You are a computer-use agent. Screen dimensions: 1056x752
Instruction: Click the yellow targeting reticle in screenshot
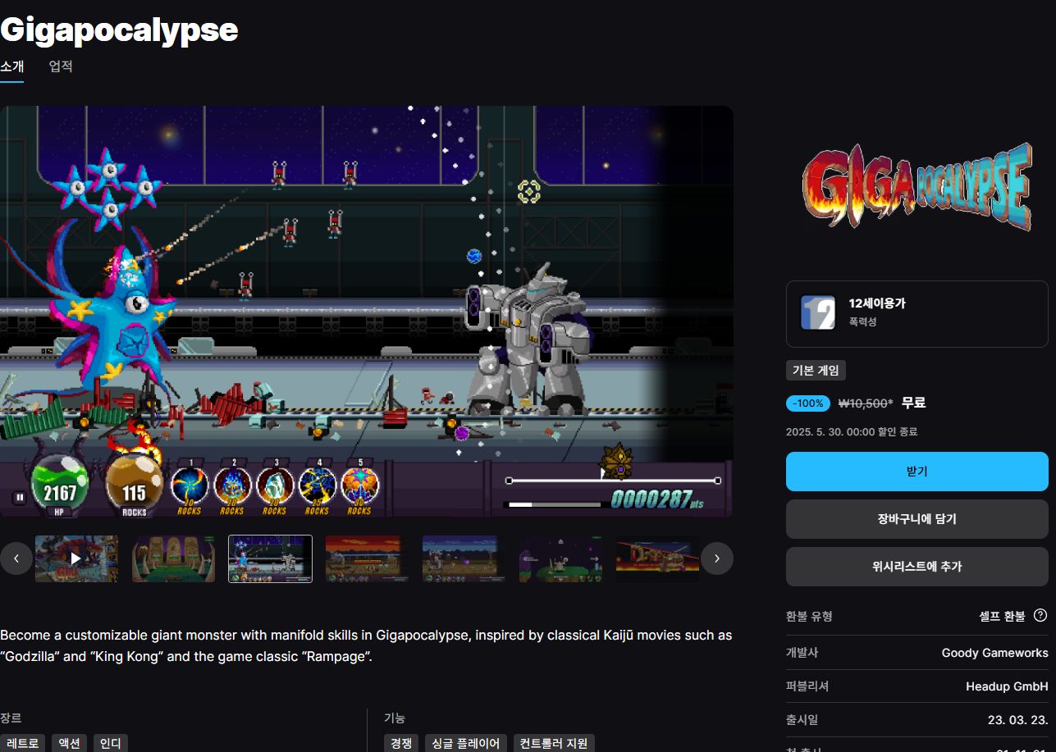click(529, 192)
